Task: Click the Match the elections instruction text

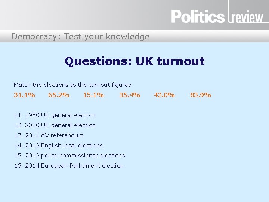Action: tap(73, 85)
